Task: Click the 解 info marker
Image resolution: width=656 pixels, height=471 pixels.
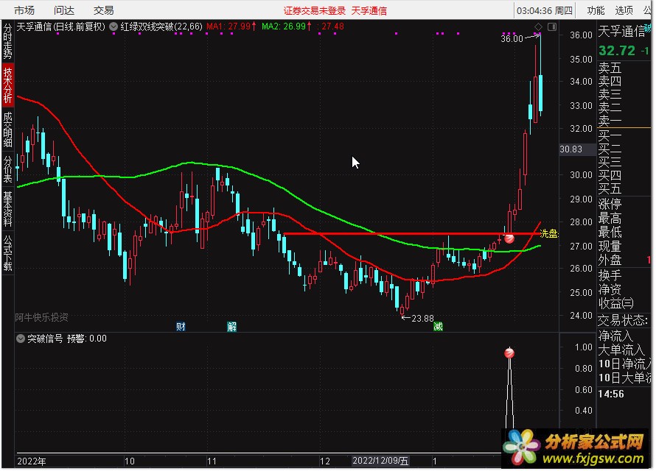Action: (x=231, y=327)
